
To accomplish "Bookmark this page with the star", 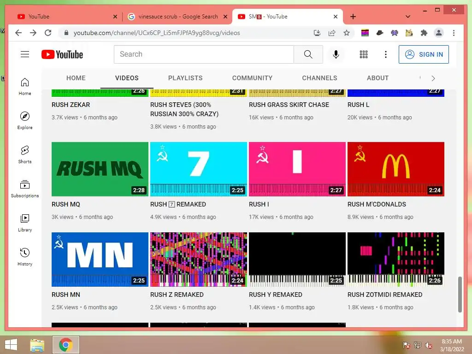I will [x=347, y=33].
